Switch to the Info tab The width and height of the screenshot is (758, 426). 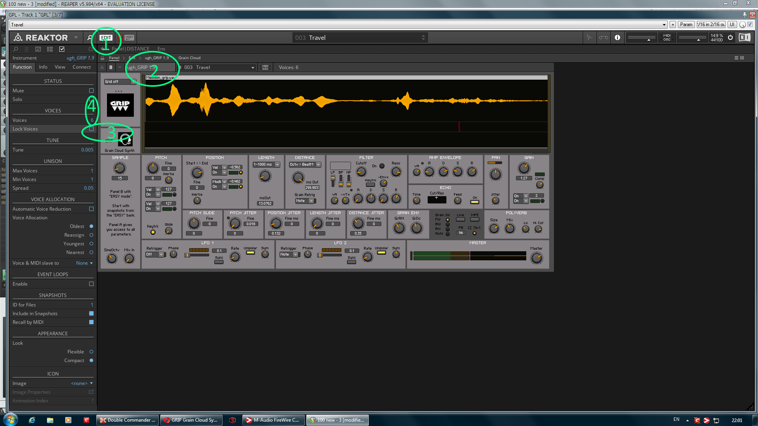43,67
